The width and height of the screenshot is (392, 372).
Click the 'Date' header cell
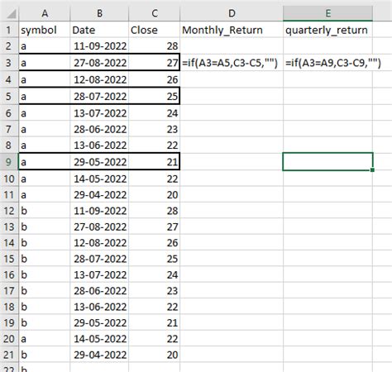click(99, 30)
